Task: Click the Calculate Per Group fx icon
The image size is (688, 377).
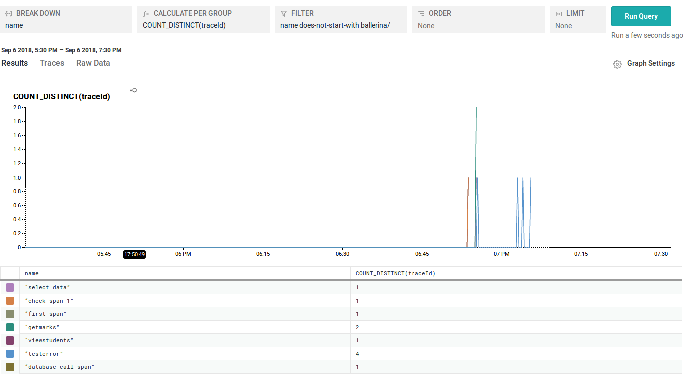Action: pos(146,14)
